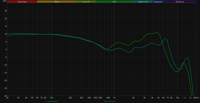Click the 25 dB level label
Screen dimensions: 200x103
[x=6, y=11]
